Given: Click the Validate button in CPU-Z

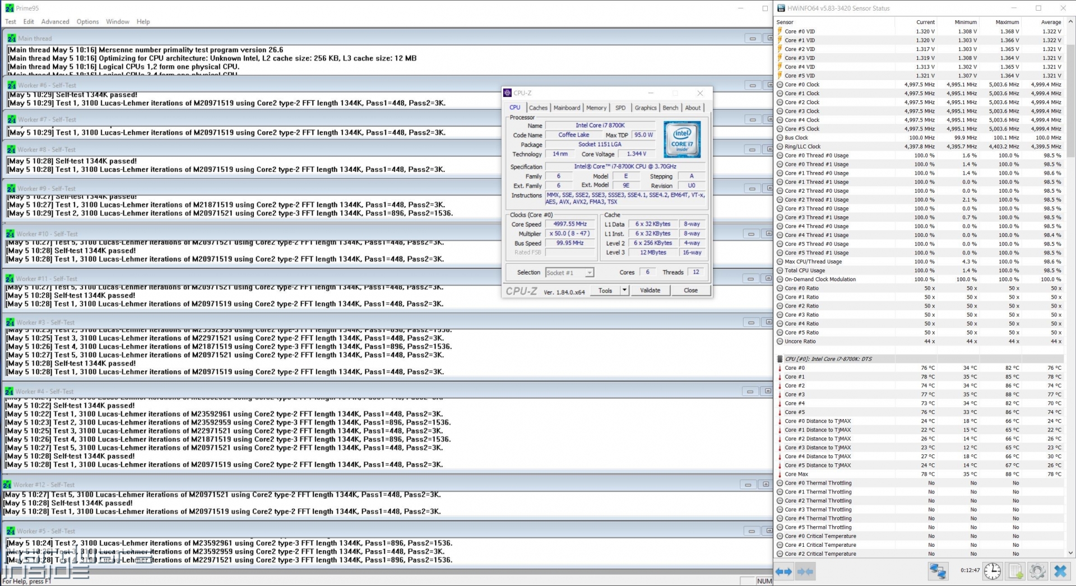Looking at the screenshot, I should point(650,290).
